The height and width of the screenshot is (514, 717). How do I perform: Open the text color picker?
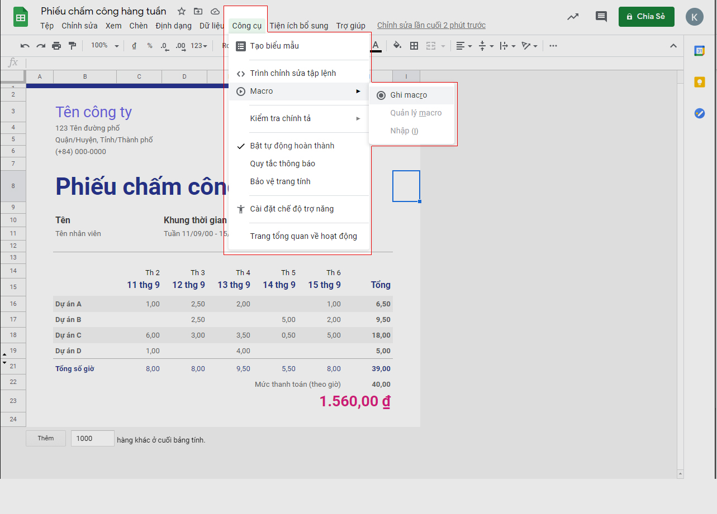376,46
